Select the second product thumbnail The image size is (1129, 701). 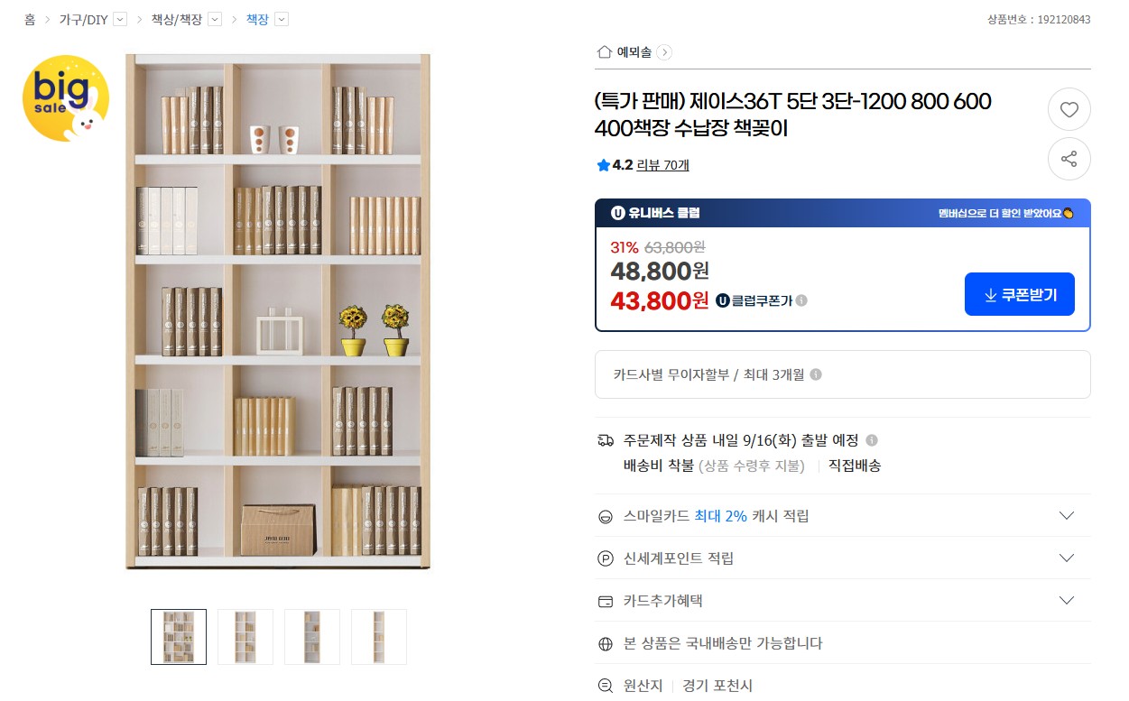[x=245, y=637]
